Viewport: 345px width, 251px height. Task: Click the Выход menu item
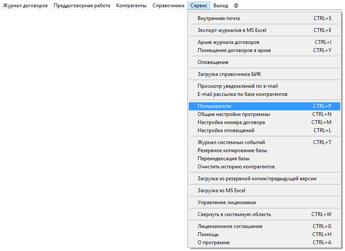coord(221,6)
